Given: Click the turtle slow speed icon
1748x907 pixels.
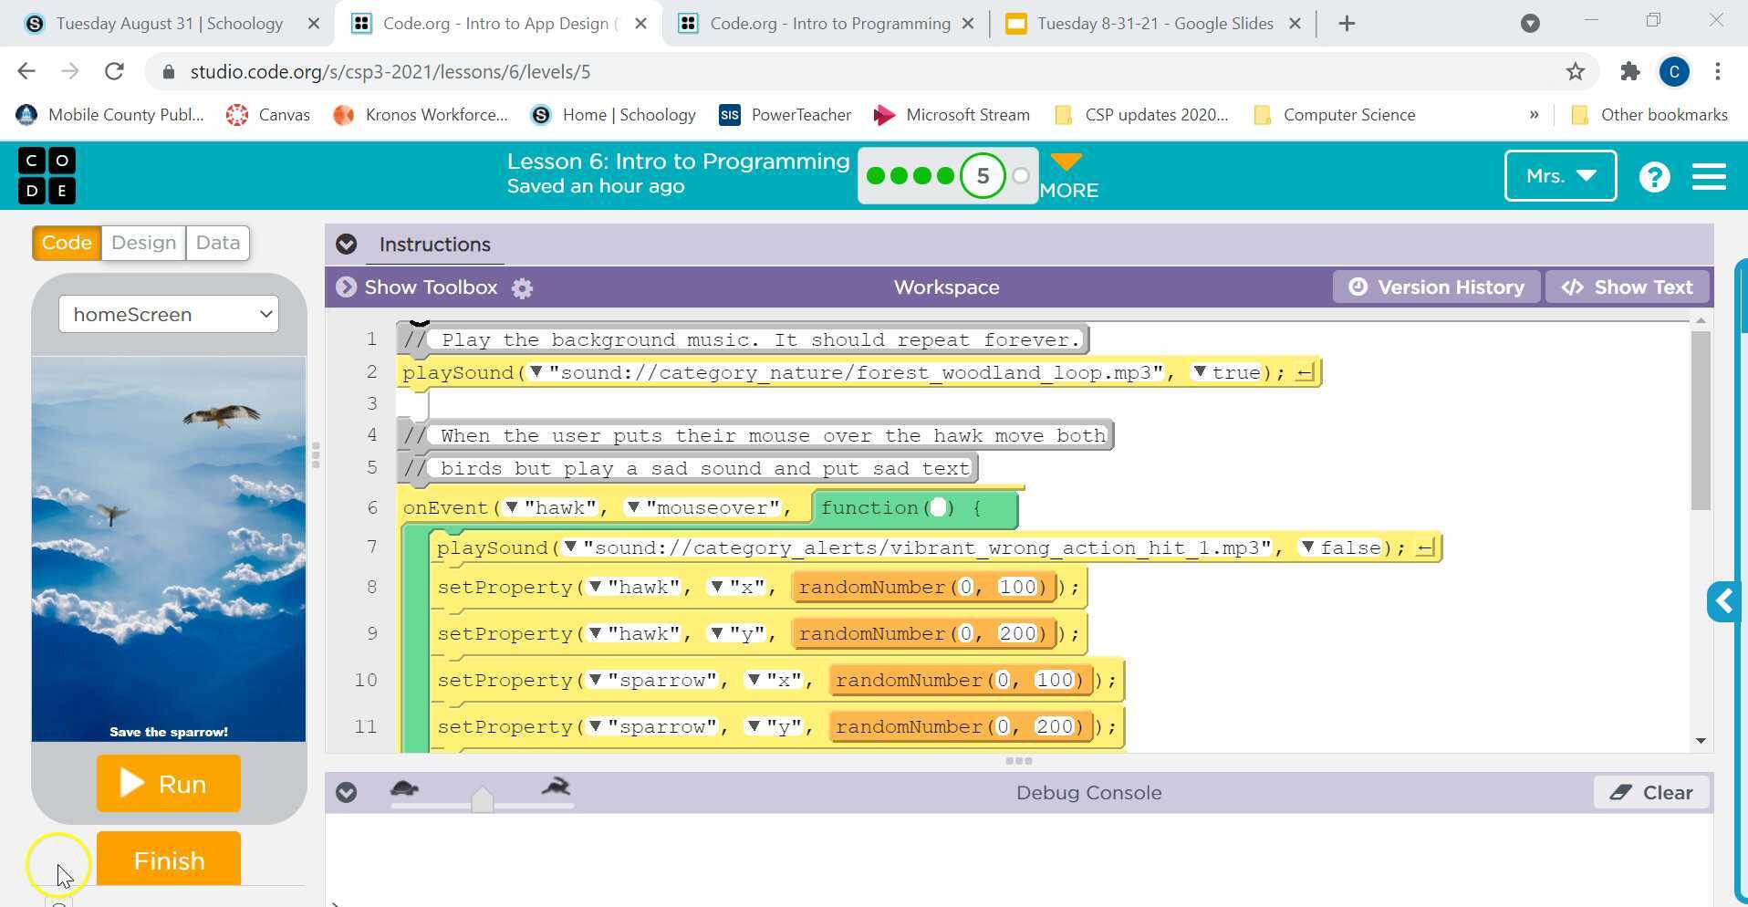Looking at the screenshot, I should point(404,788).
